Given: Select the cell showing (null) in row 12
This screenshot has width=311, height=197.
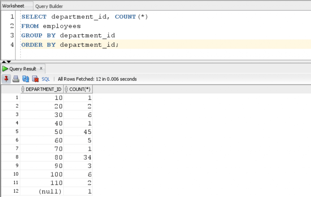Looking at the screenshot, I should tap(50, 191).
